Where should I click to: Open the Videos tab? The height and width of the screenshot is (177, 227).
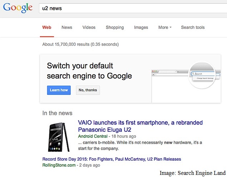(x=89, y=27)
